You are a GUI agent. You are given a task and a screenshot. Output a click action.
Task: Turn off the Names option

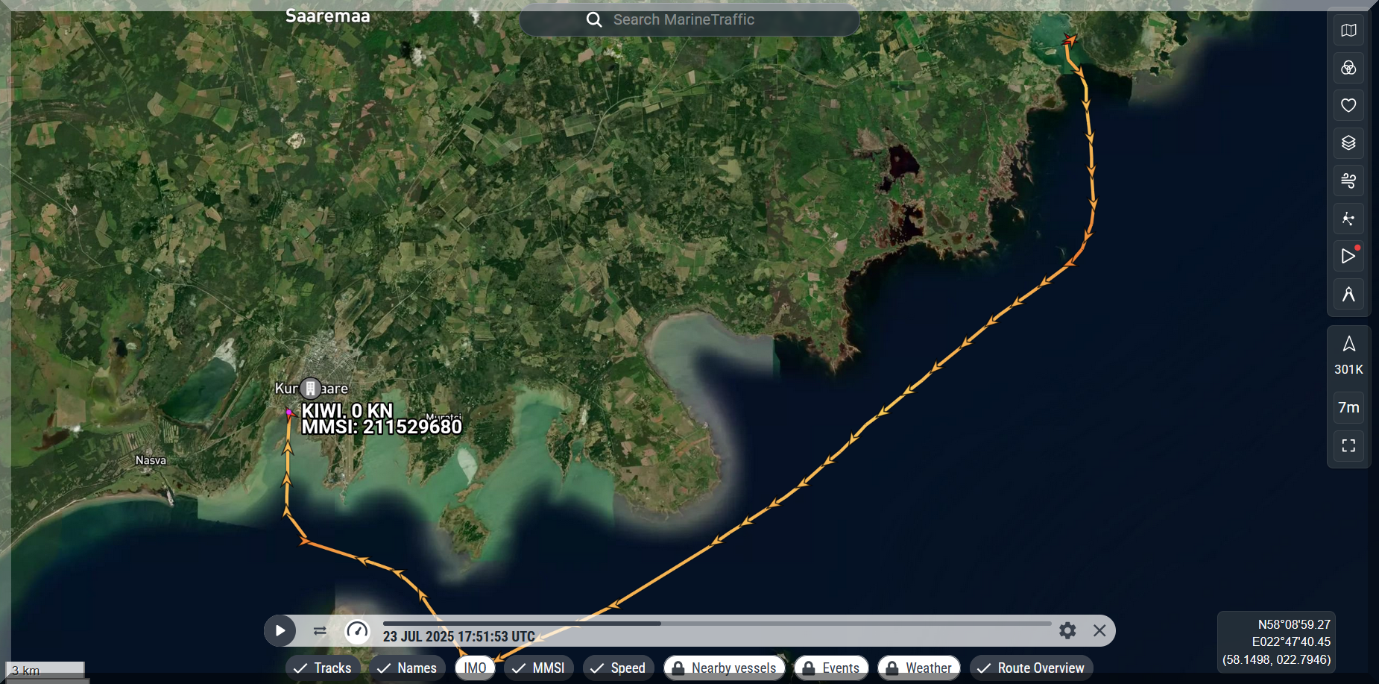click(x=407, y=668)
